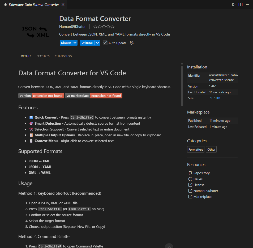Open the Marketplace external link icon

coord(190,197)
